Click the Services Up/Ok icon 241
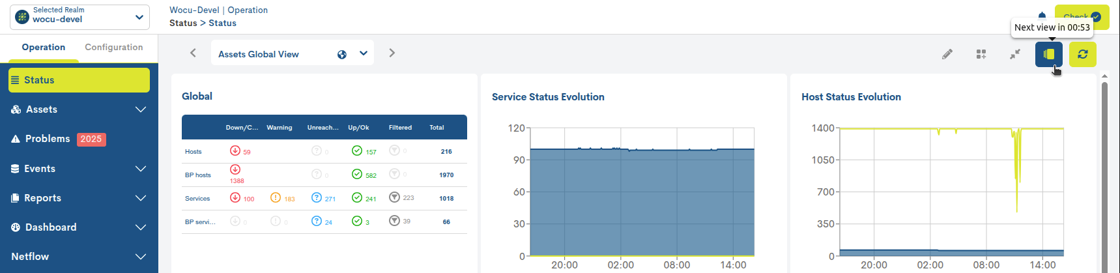This screenshot has height=273, width=1120. [357, 197]
